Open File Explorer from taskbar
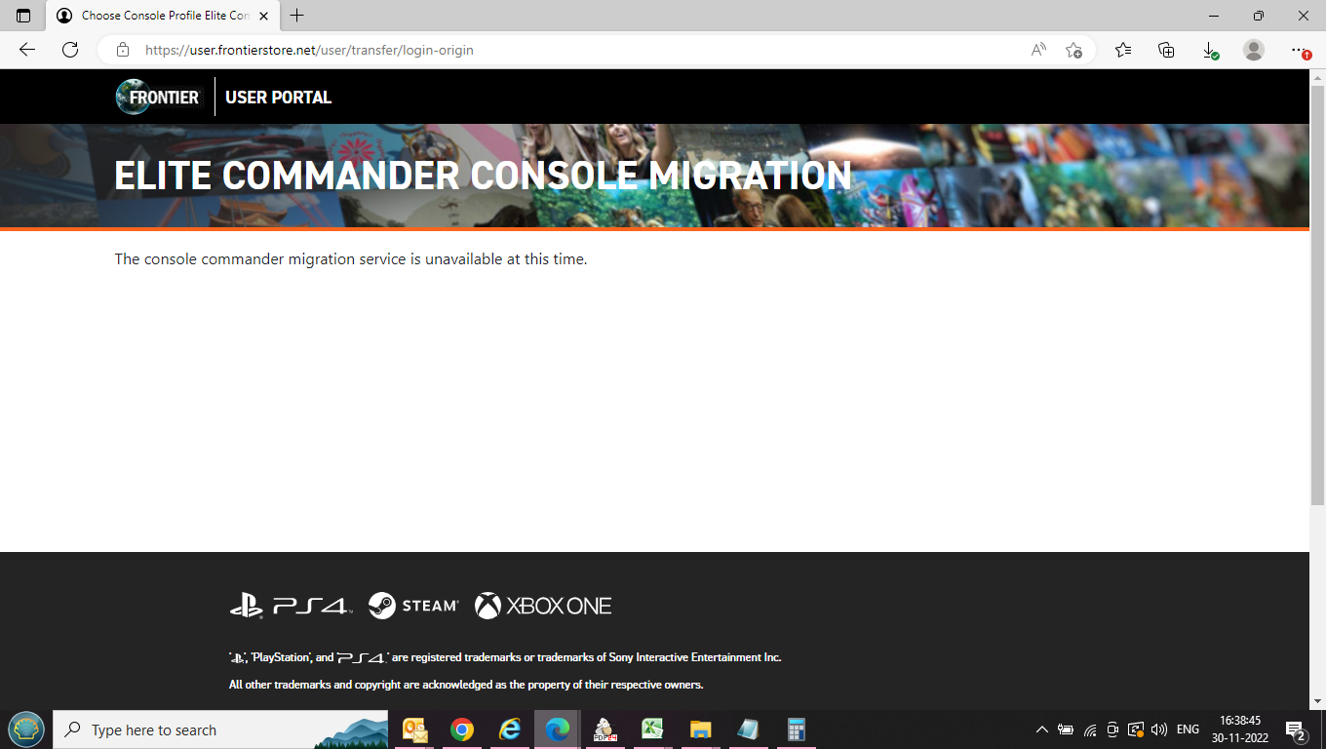 coord(700,729)
